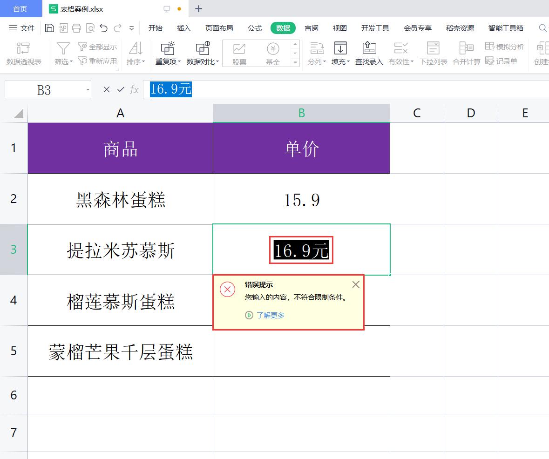Cancel the cell entry with the X button
Screen dimensions: 549x459
click(107, 89)
